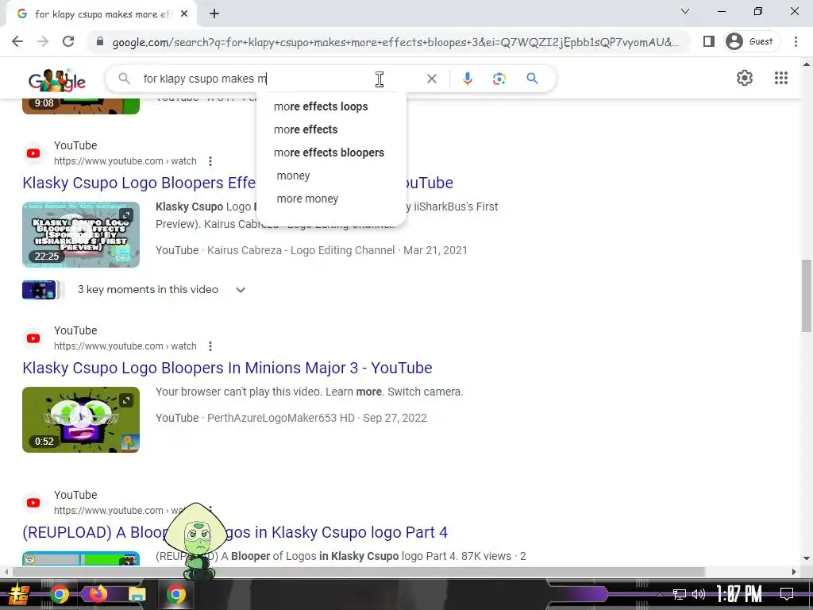Toggle the browser side panel icon
The image size is (813, 610).
(709, 41)
